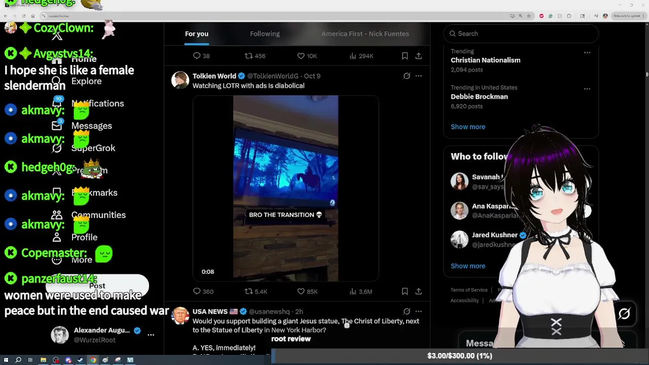649x365 pixels.
Task: Open Profile in sidebar
Action: tap(75, 237)
